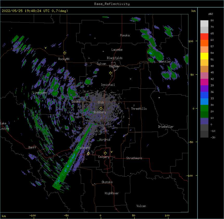
Task: Select the 45 value on dBZ scale
Action: point(212,73)
